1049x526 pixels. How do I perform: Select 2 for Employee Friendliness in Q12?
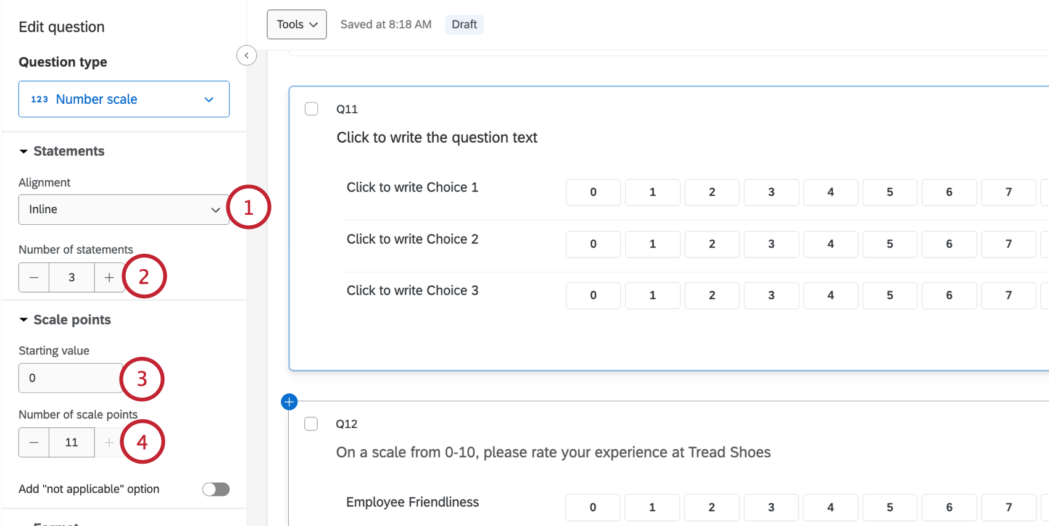point(711,507)
